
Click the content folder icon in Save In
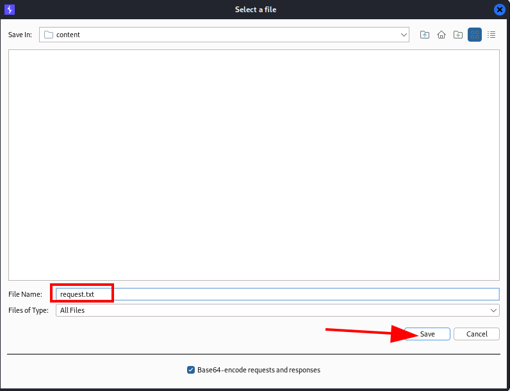coord(49,35)
